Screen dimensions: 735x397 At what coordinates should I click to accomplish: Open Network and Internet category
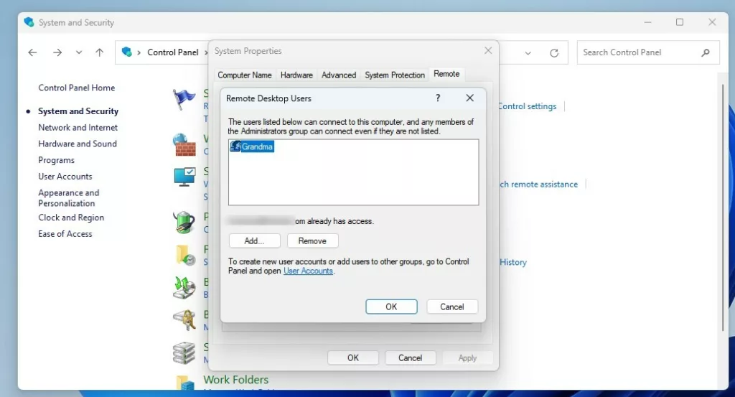(x=78, y=128)
